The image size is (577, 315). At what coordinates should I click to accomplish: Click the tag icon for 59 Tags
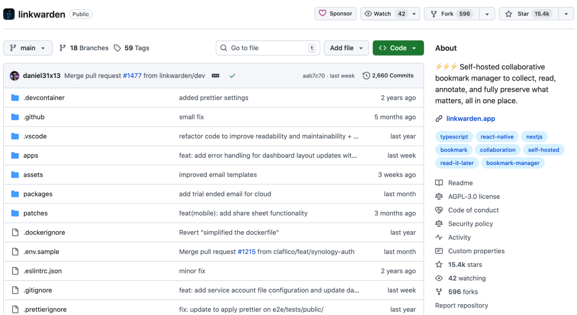coord(118,48)
